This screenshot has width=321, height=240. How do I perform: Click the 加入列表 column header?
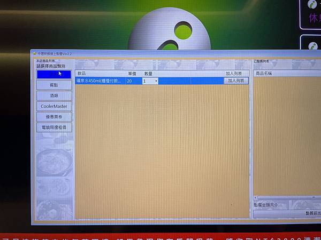pos(234,74)
